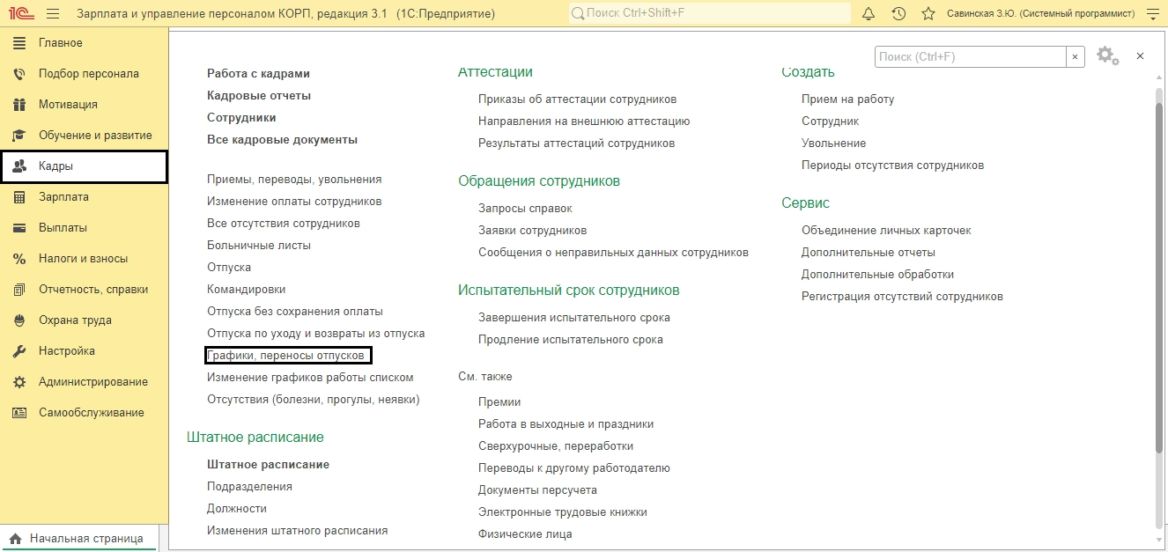Open Все кадровые документы
Viewport: 1168px width, 552px height.
(x=282, y=140)
